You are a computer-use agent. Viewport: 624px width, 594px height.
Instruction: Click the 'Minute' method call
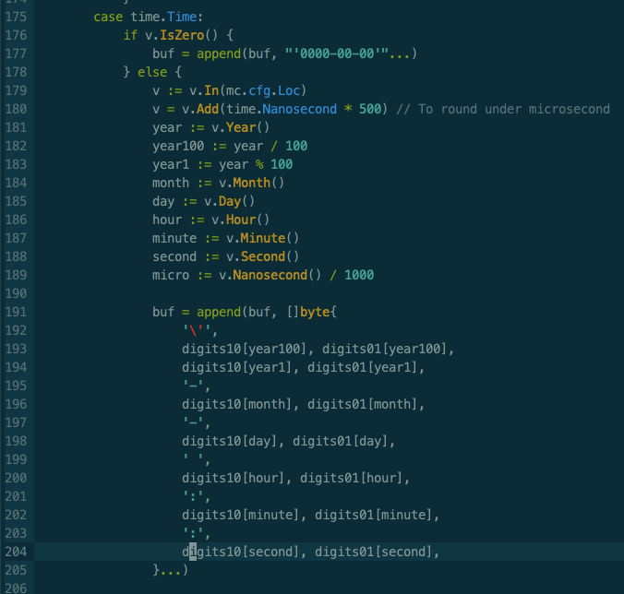click(x=263, y=238)
